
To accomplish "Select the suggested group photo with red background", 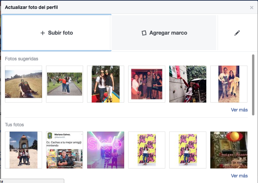I will pyautogui.click(x=147, y=84).
